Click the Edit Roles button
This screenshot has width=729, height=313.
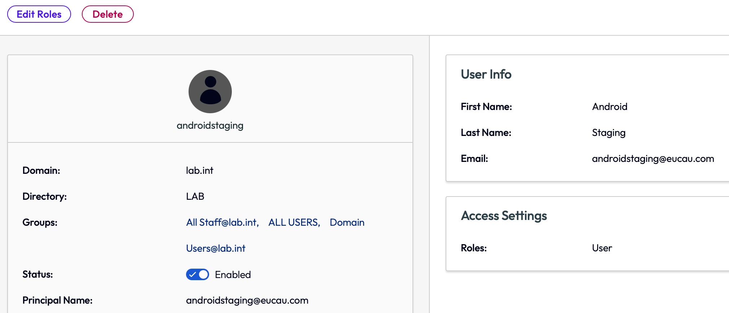[39, 14]
